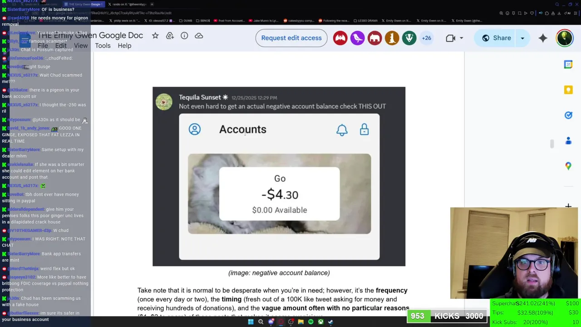
Task: Click the notification bell in Accounts image
Action: (342, 130)
